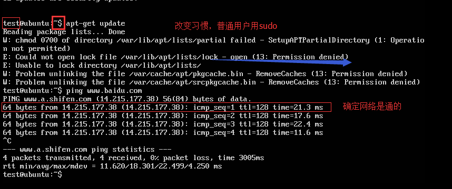This screenshot has height=189, width=452.
Task: Click the '4 packets transmitted' summary line
Action: [133, 158]
